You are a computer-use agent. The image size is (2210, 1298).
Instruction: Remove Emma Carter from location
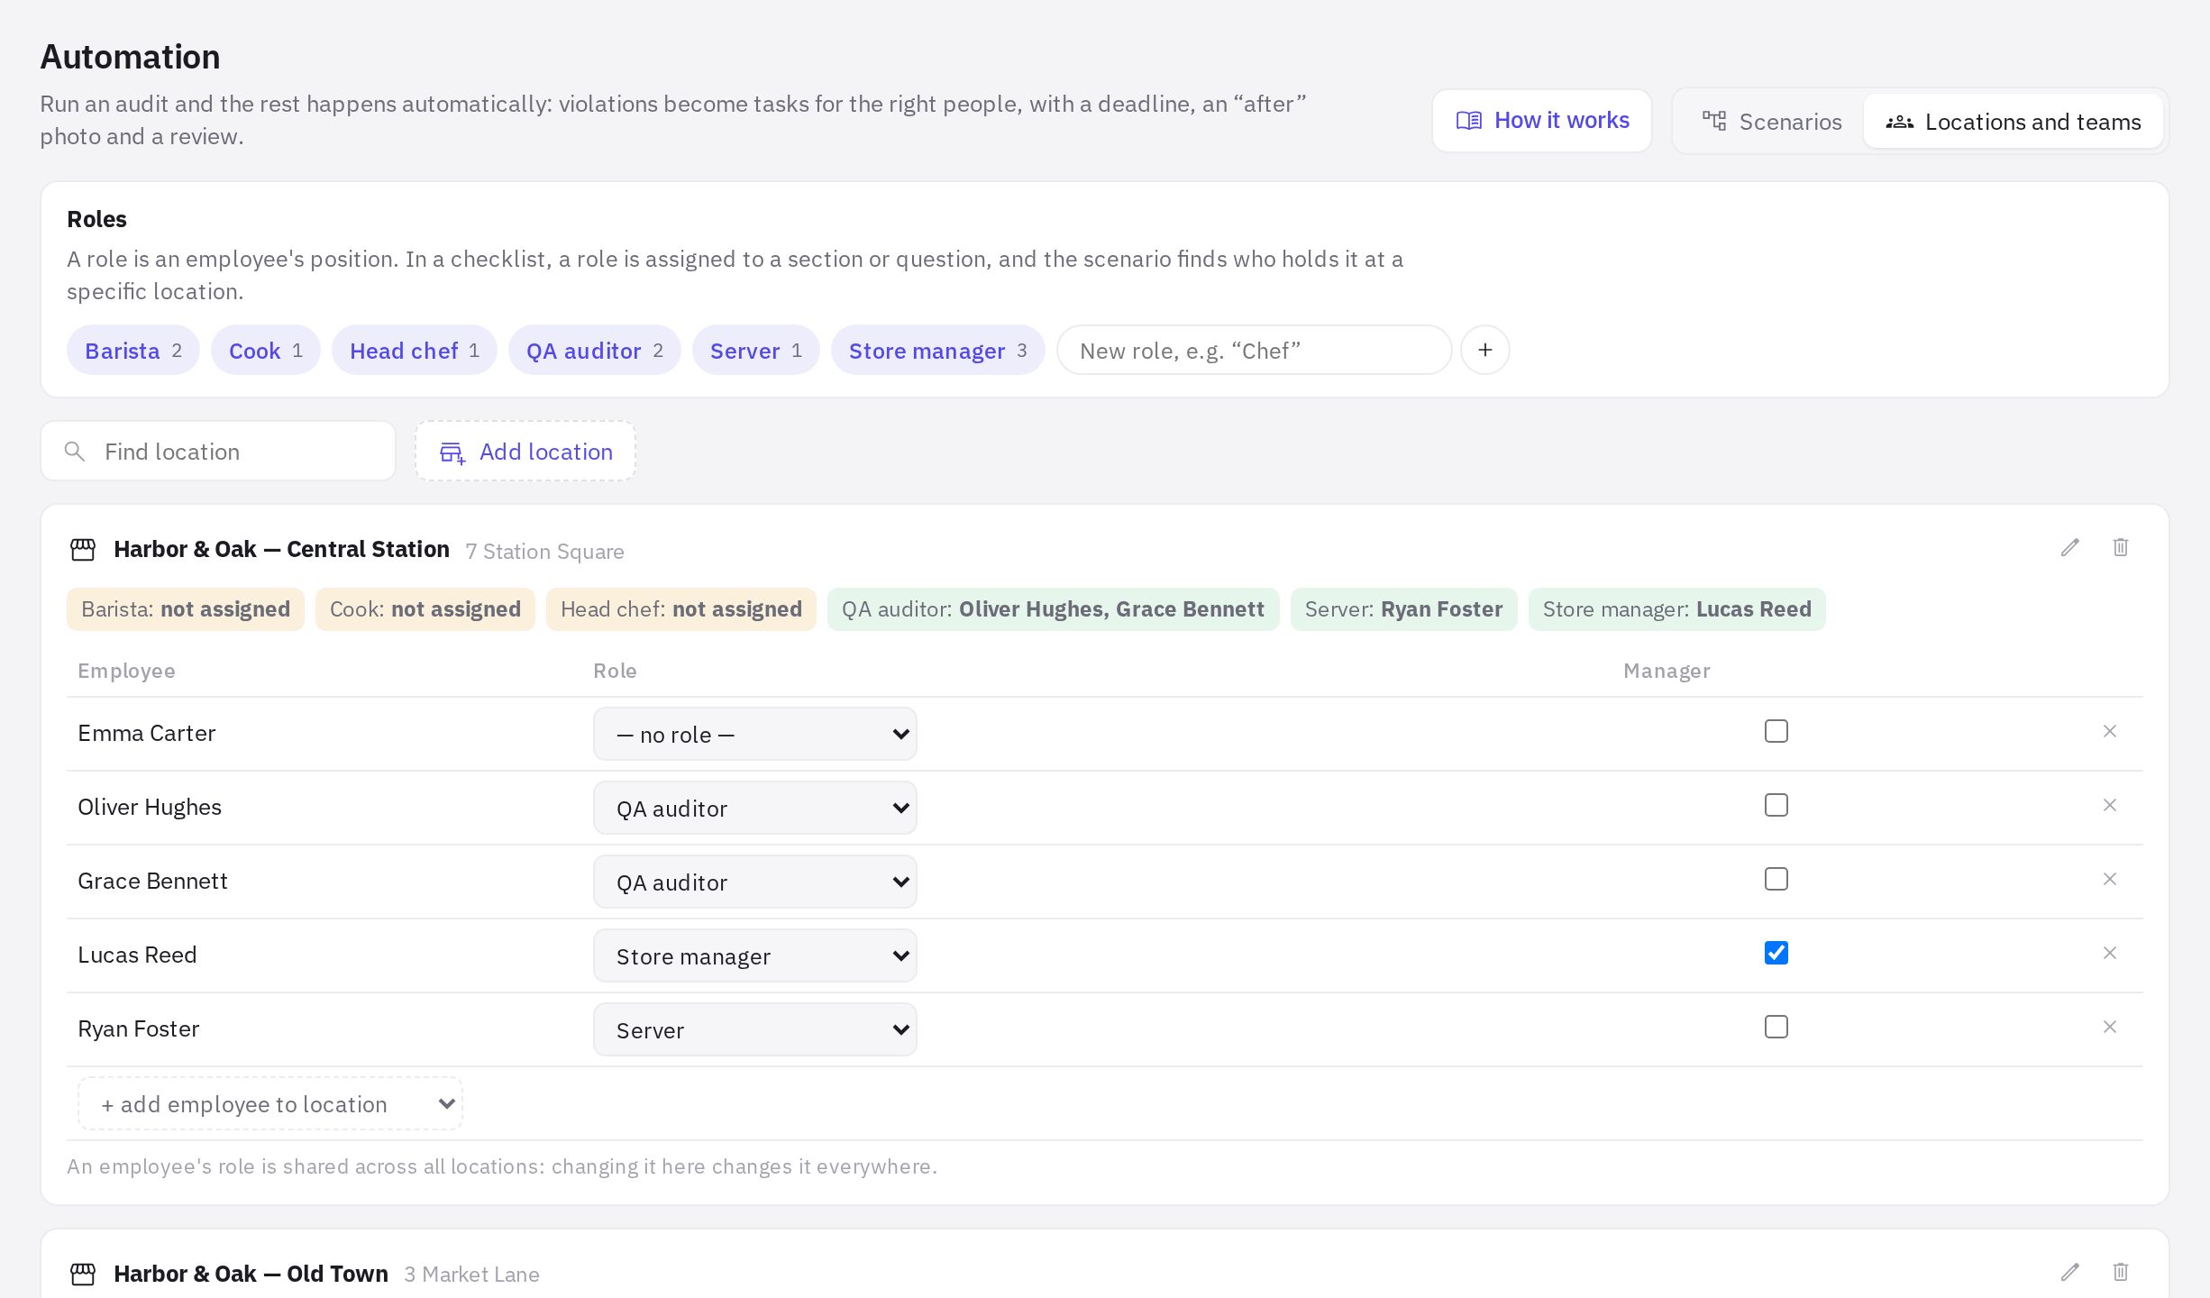pyautogui.click(x=2109, y=731)
